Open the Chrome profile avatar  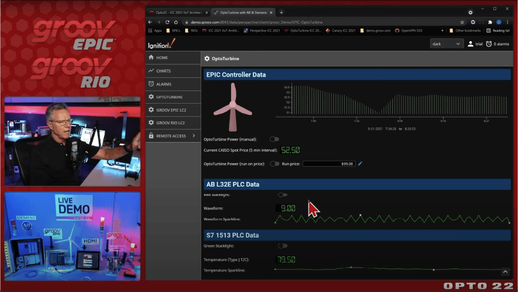point(499,22)
